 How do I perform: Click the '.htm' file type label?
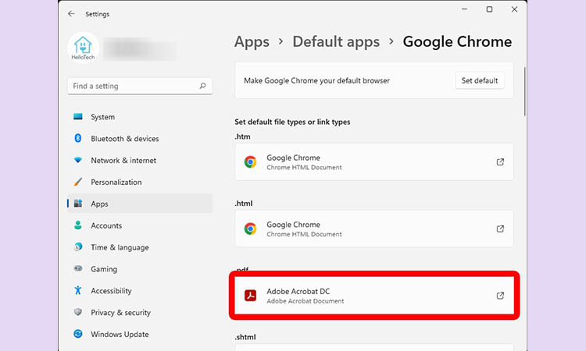242,136
